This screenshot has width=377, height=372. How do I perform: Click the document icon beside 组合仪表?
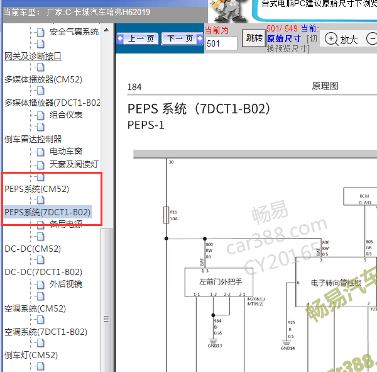(41, 115)
